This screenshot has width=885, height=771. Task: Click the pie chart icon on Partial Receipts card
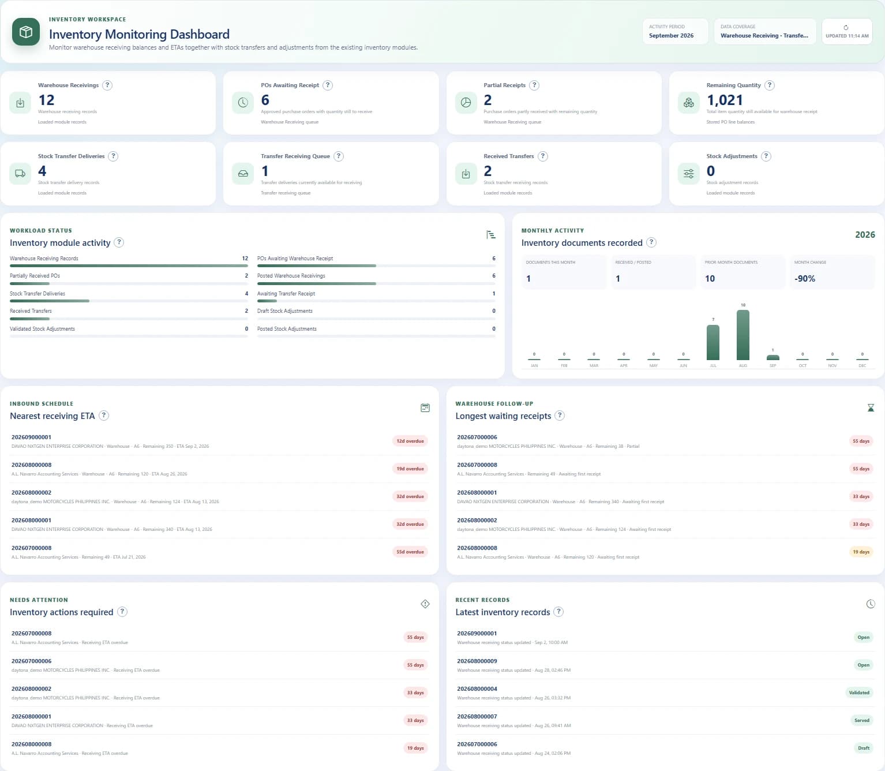(466, 103)
